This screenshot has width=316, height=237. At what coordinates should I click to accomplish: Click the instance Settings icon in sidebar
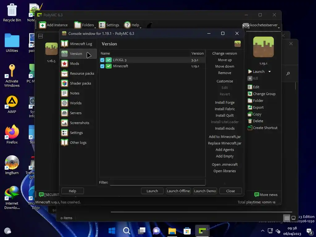(64, 133)
